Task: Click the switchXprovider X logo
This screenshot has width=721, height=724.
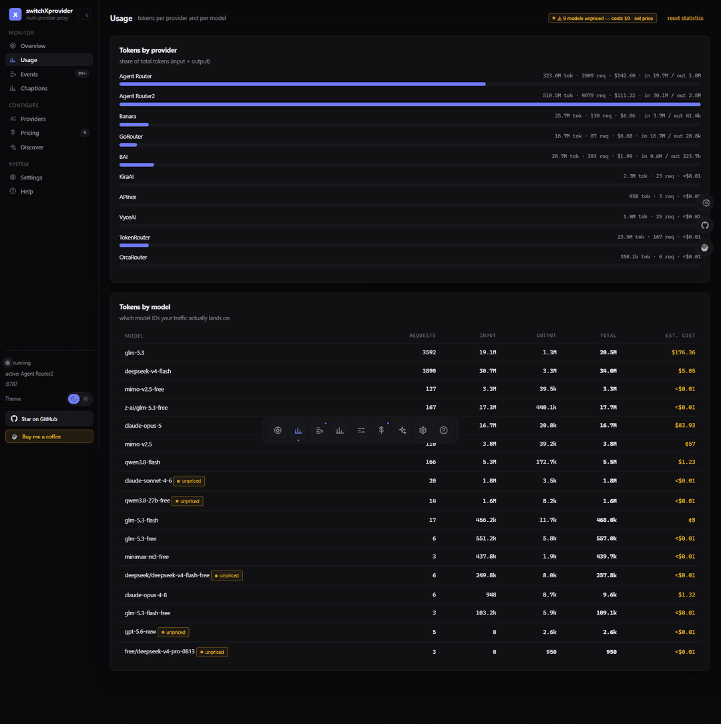Action: (15, 14)
